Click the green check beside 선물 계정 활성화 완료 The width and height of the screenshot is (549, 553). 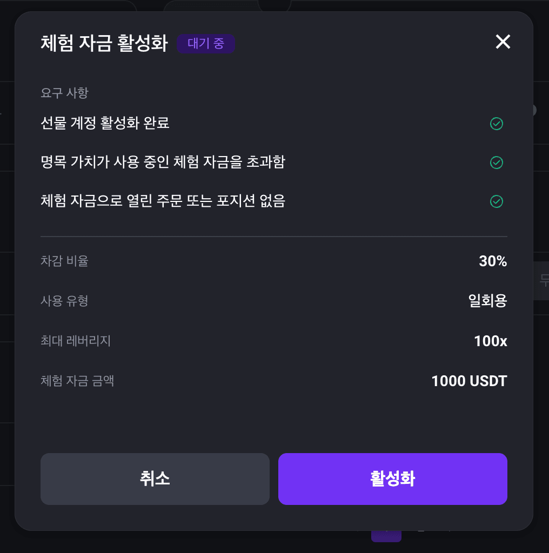pos(497,124)
